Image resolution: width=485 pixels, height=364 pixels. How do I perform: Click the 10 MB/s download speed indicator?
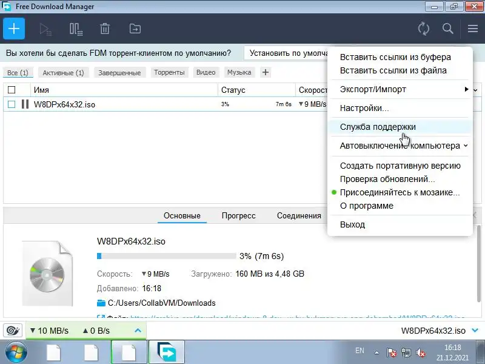pos(49,331)
